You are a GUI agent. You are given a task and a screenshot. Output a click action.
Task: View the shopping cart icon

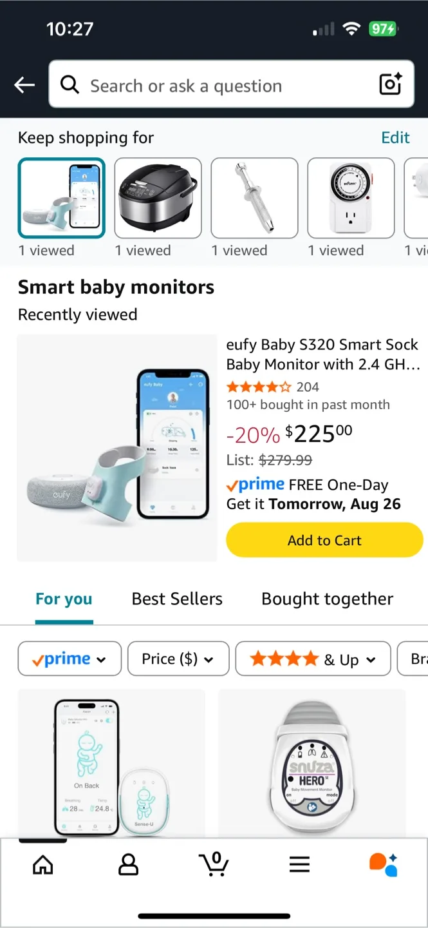[214, 865]
